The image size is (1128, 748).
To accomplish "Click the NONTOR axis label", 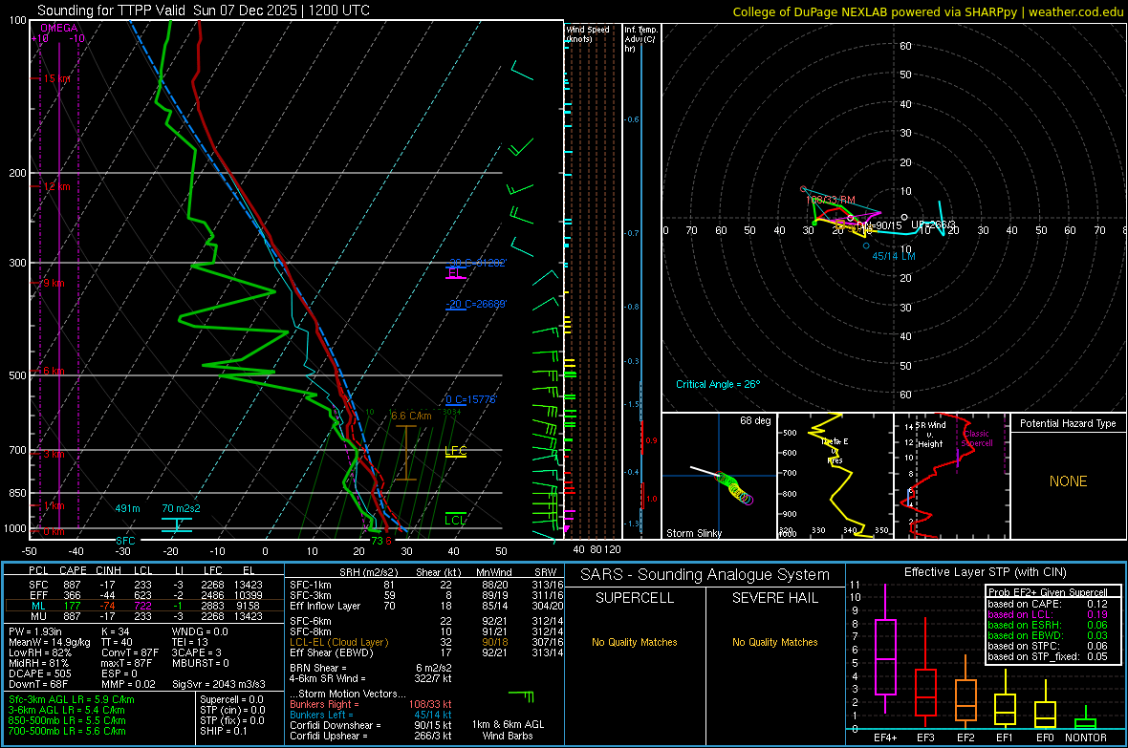I will (1086, 737).
